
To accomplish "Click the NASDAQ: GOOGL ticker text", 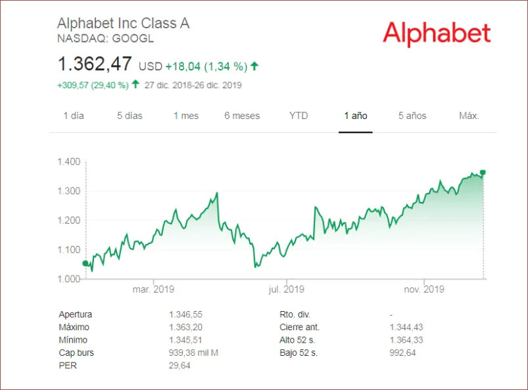I will (x=106, y=39).
